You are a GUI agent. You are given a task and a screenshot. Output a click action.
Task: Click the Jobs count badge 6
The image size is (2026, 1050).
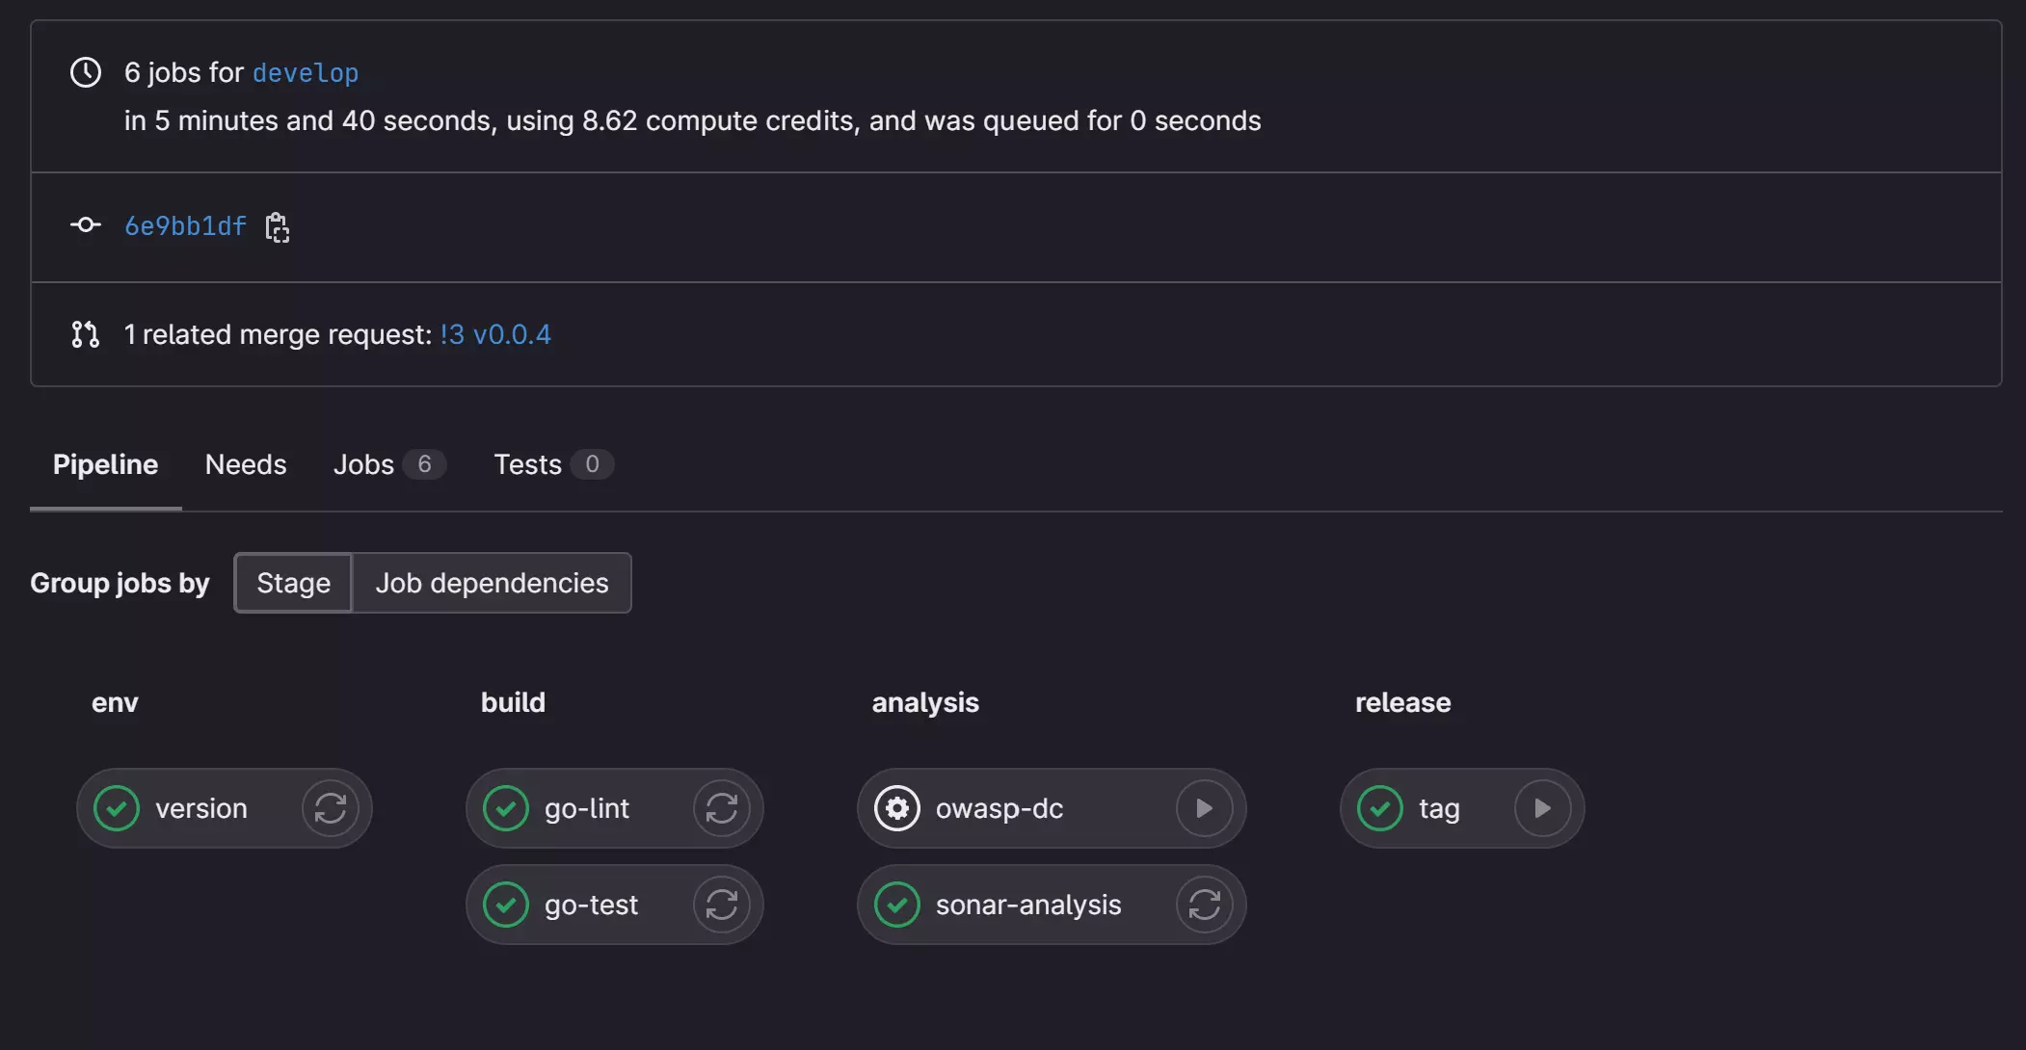pos(424,465)
